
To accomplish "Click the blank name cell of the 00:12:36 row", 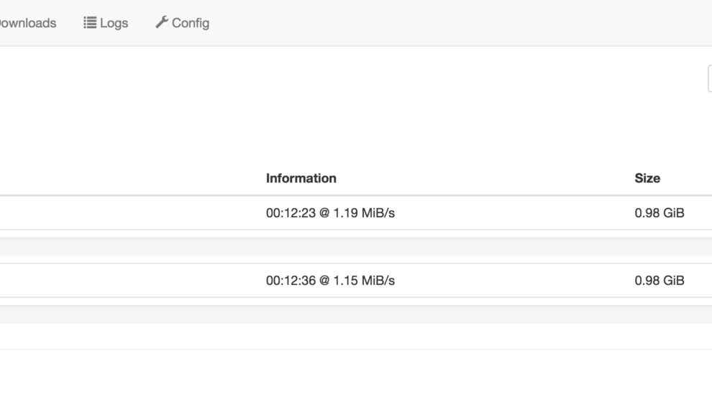I will coord(129,281).
